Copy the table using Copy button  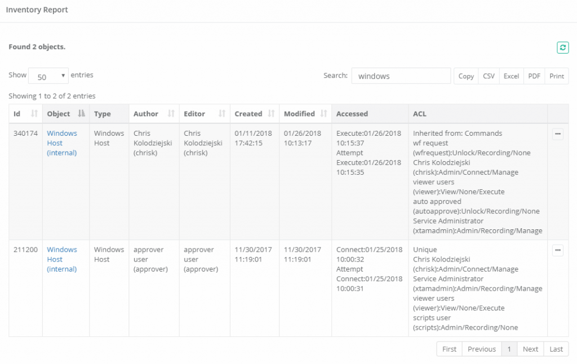466,76
